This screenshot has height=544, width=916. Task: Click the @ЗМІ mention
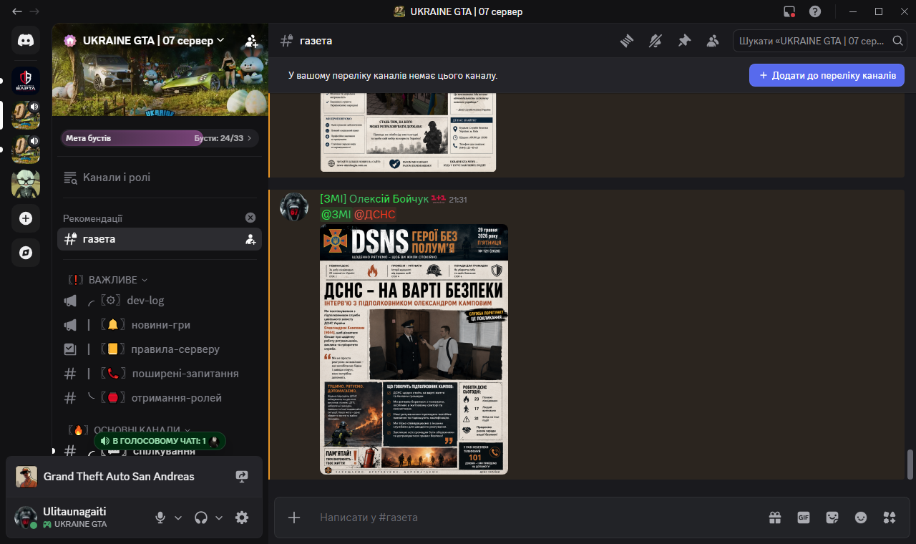point(336,215)
